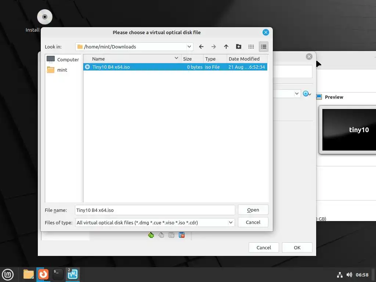Open the volume control tray icon
The width and height of the screenshot is (376, 282).
pos(349,275)
